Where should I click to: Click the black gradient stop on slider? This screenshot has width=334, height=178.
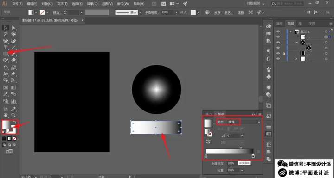click(253, 156)
